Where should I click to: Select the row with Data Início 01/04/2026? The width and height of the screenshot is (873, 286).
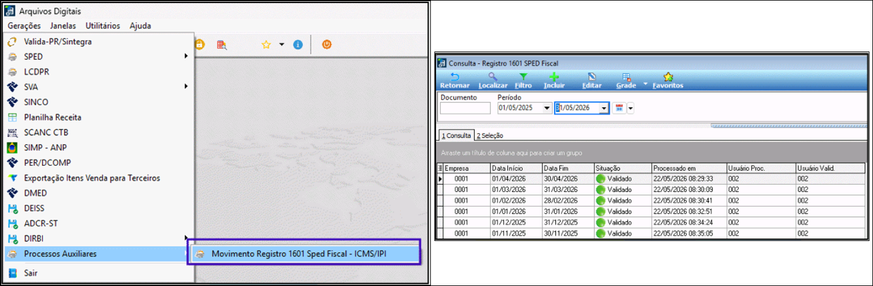pyautogui.click(x=652, y=179)
